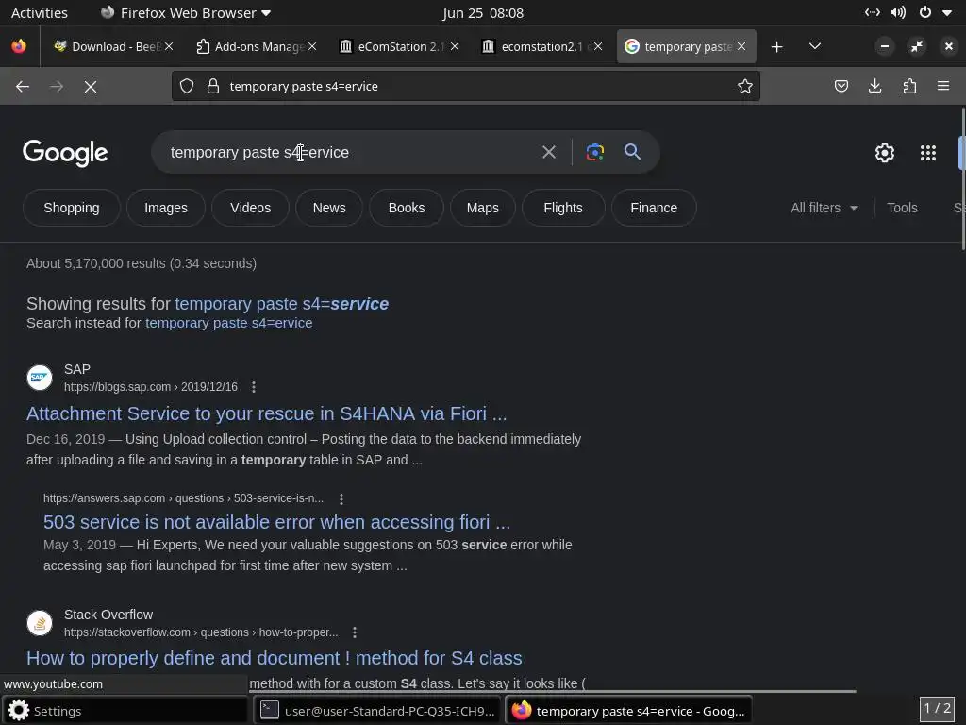Open the extensions puzzle icon
966x725 pixels.
click(x=909, y=86)
